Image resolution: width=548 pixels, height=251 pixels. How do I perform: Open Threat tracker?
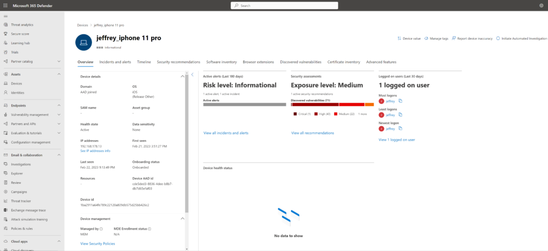coord(21,201)
